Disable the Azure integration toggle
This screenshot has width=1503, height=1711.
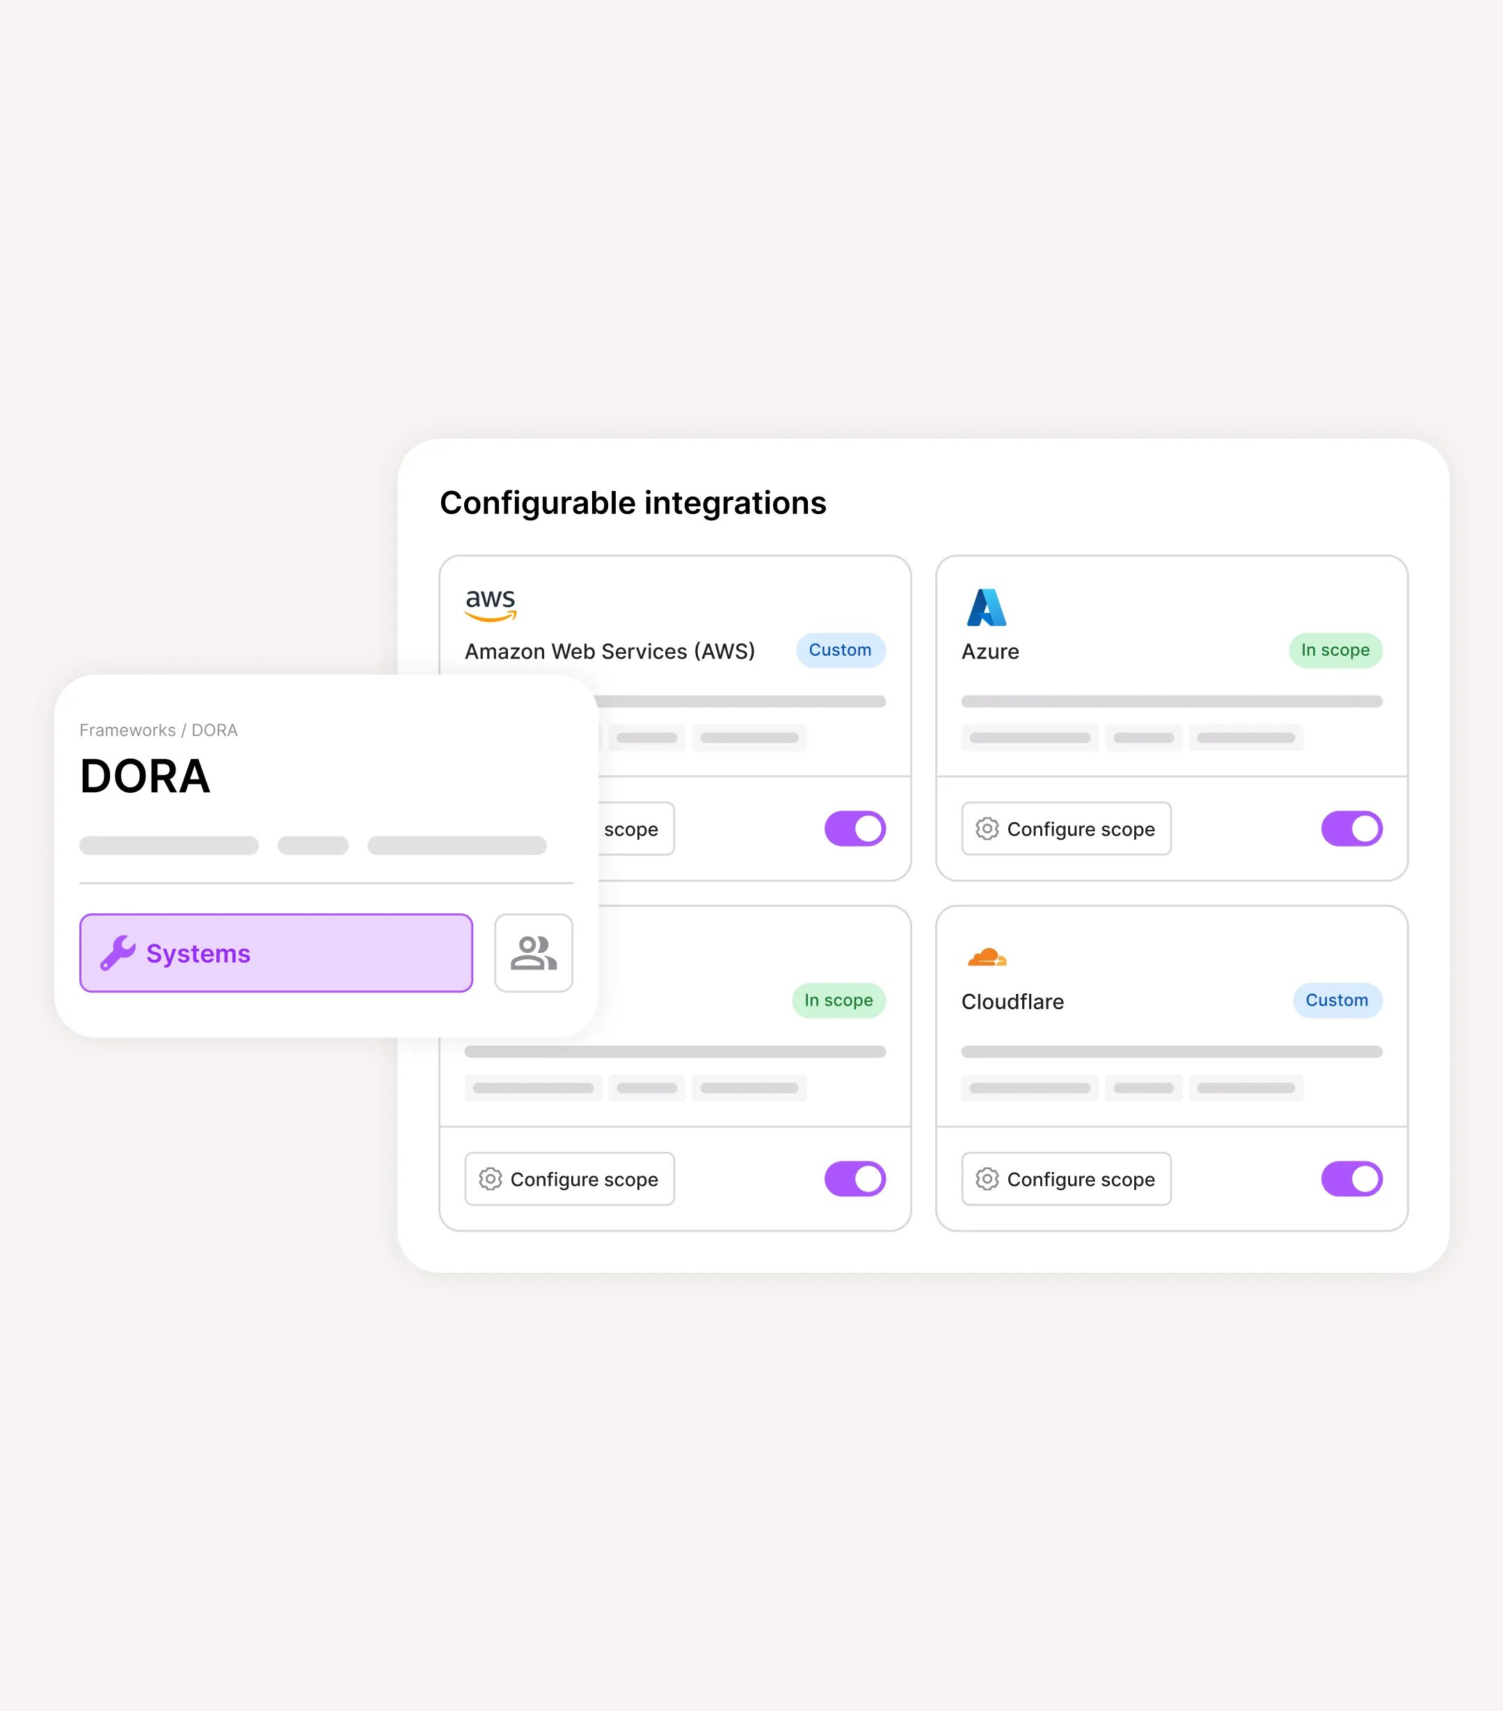point(1351,828)
